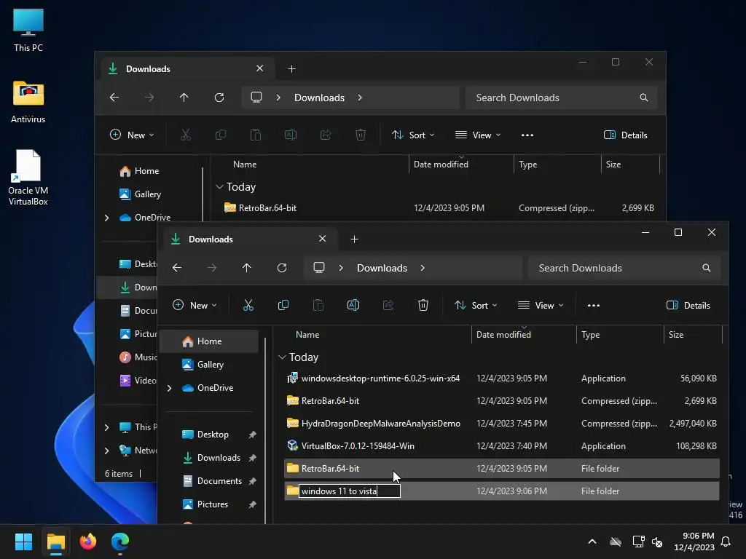746x559 pixels.
Task: Click Rename icon in front window toolbar
Action: [x=353, y=305]
